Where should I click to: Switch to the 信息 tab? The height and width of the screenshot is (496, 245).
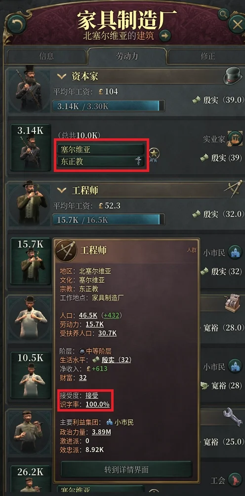point(46,56)
